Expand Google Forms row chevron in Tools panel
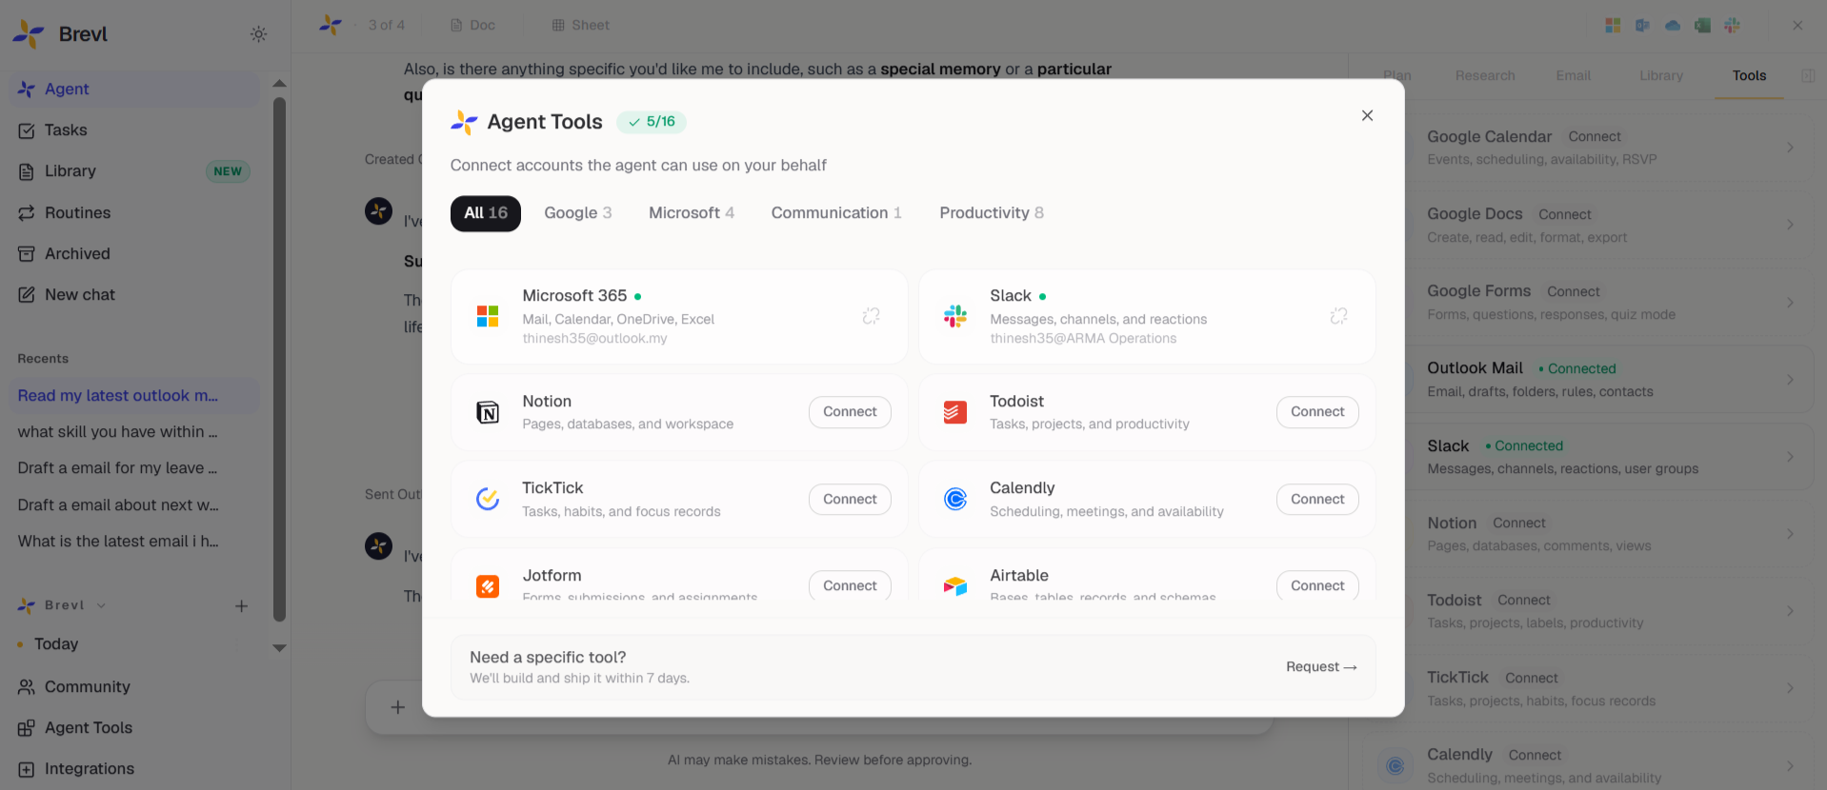Image resolution: width=1827 pixels, height=790 pixels. [x=1790, y=303]
